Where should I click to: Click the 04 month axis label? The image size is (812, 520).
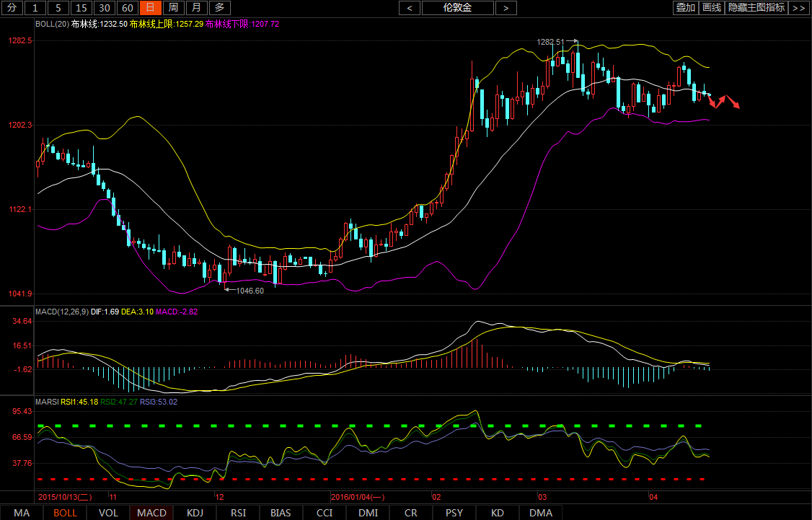(x=653, y=497)
